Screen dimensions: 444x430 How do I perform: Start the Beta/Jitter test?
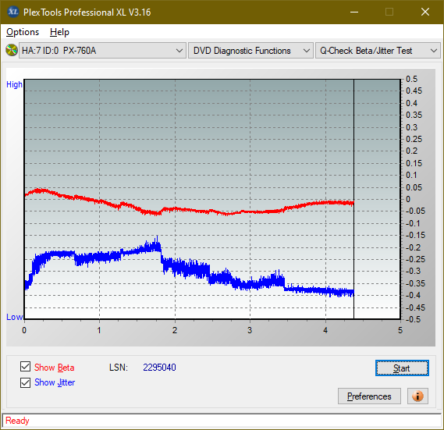pyautogui.click(x=402, y=368)
